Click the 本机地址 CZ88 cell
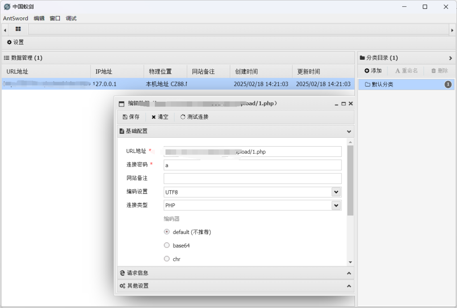Viewport: 457px width, 308px height. 166,84
